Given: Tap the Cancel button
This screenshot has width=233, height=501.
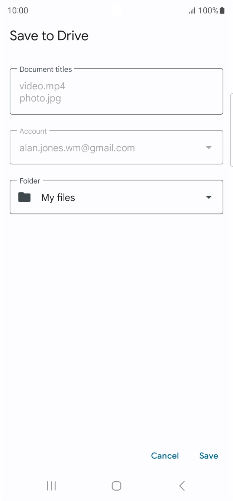Looking at the screenshot, I should (x=165, y=456).
